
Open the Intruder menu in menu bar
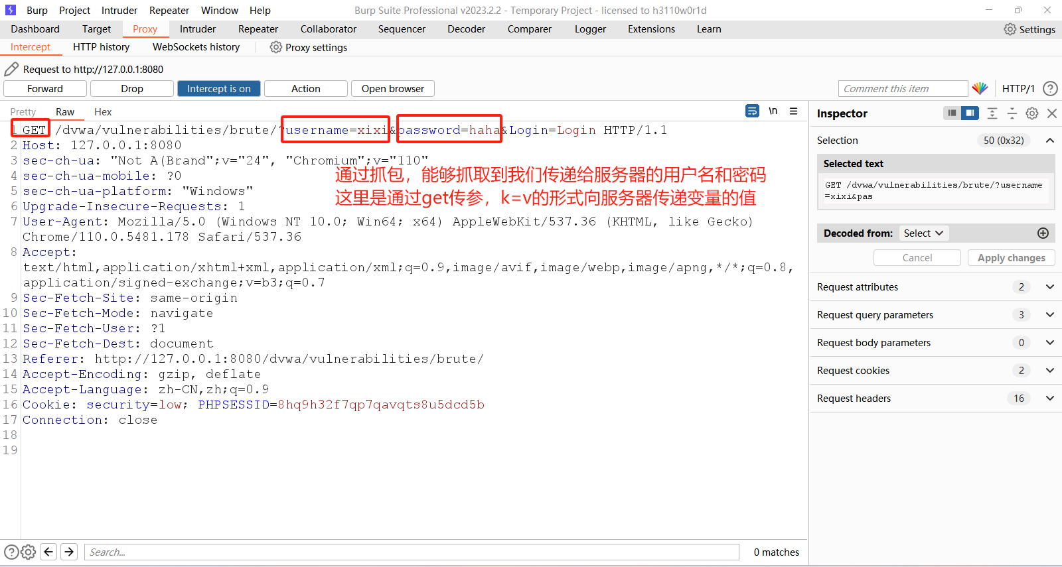click(x=119, y=10)
